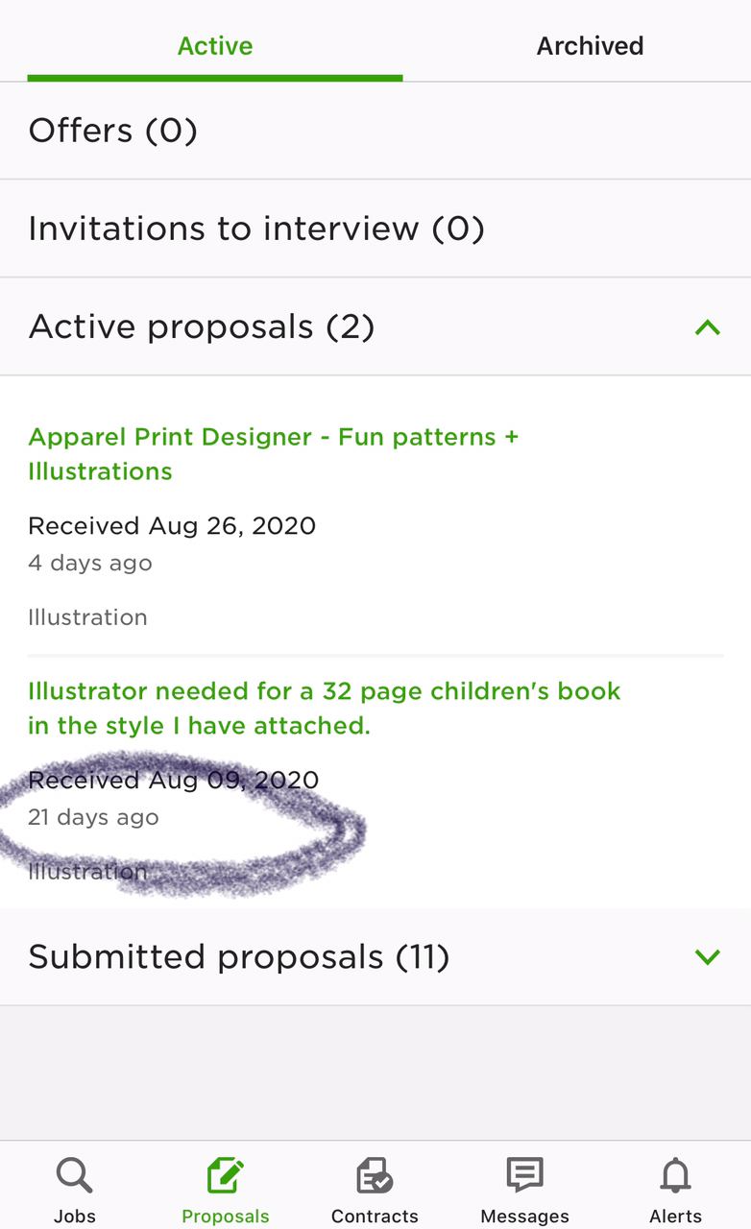Viewport: 751px width, 1229px height.
Task: Open Apparel Print Designer proposal link
Action: 273,454
